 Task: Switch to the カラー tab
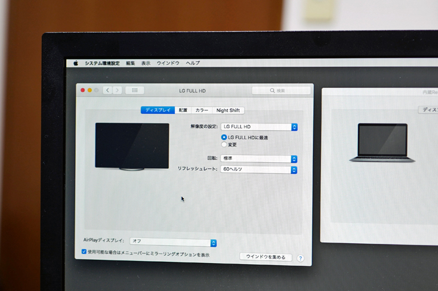click(x=202, y=110)
